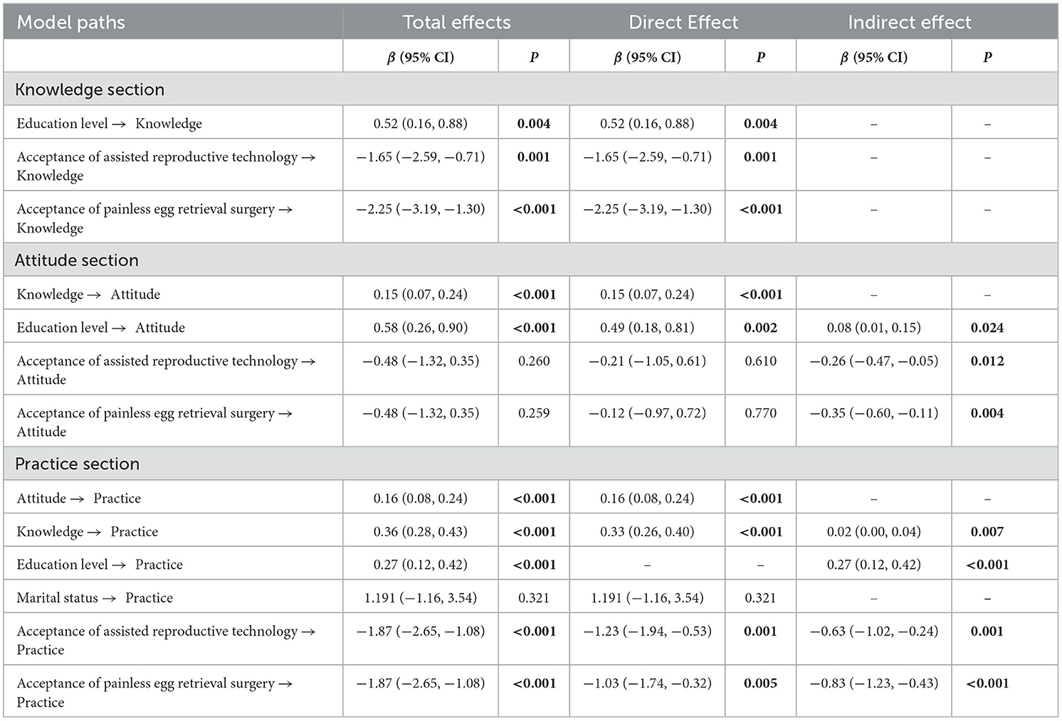Select the −0.83 (−1.23, −0.43) indirect effect cell
This screenshot has width=1062, height=721.
pyautogui.click(x=874, y=683)
